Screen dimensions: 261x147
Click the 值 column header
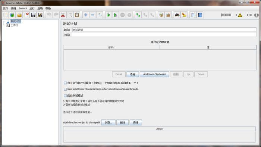(208, 47)
